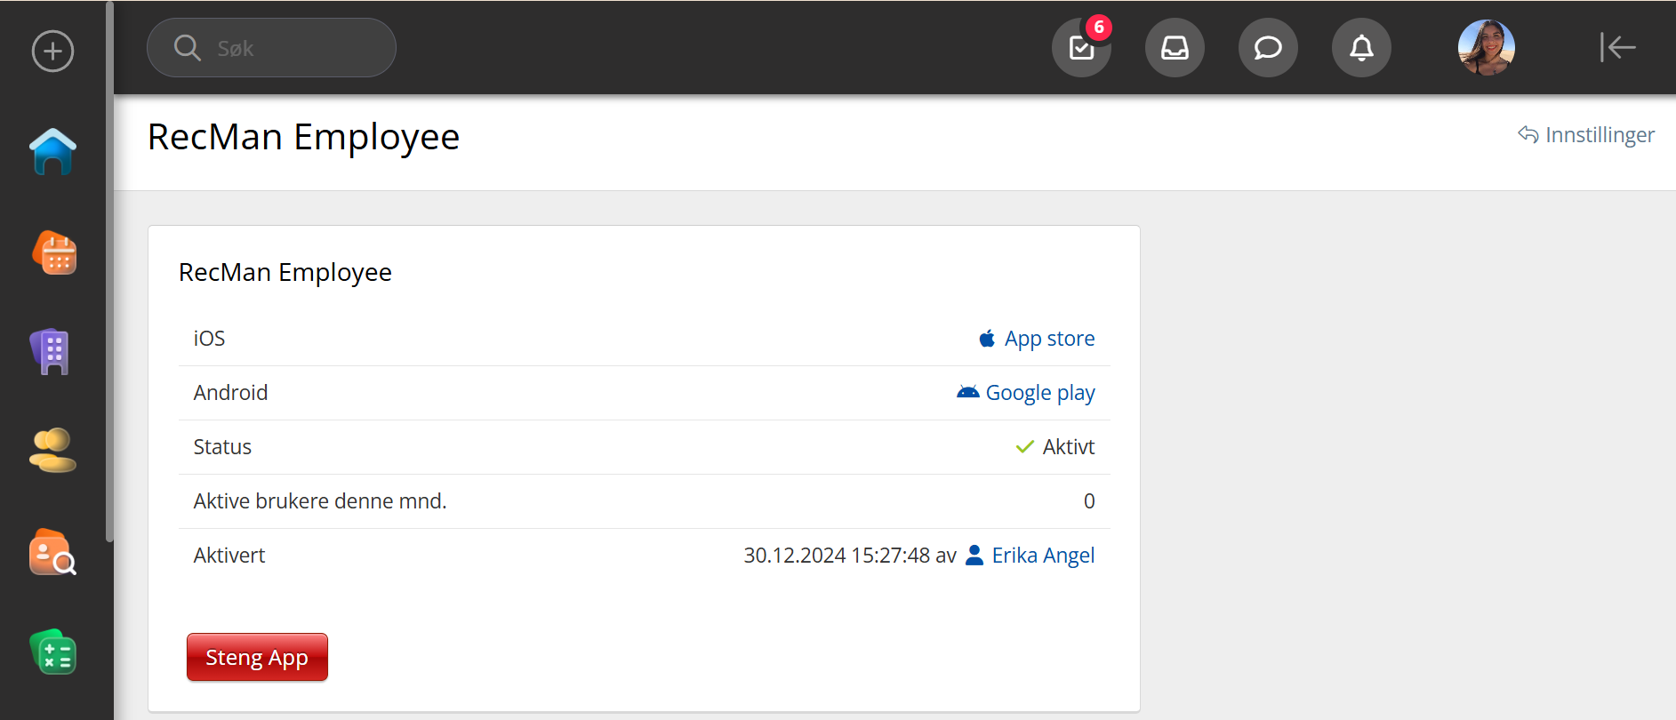
Task: Collapse the panel with the arrow icon
Action: pyautogui.click(x=1617, y=48)
